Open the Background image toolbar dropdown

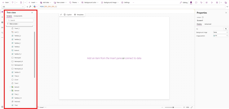(110, 2)
